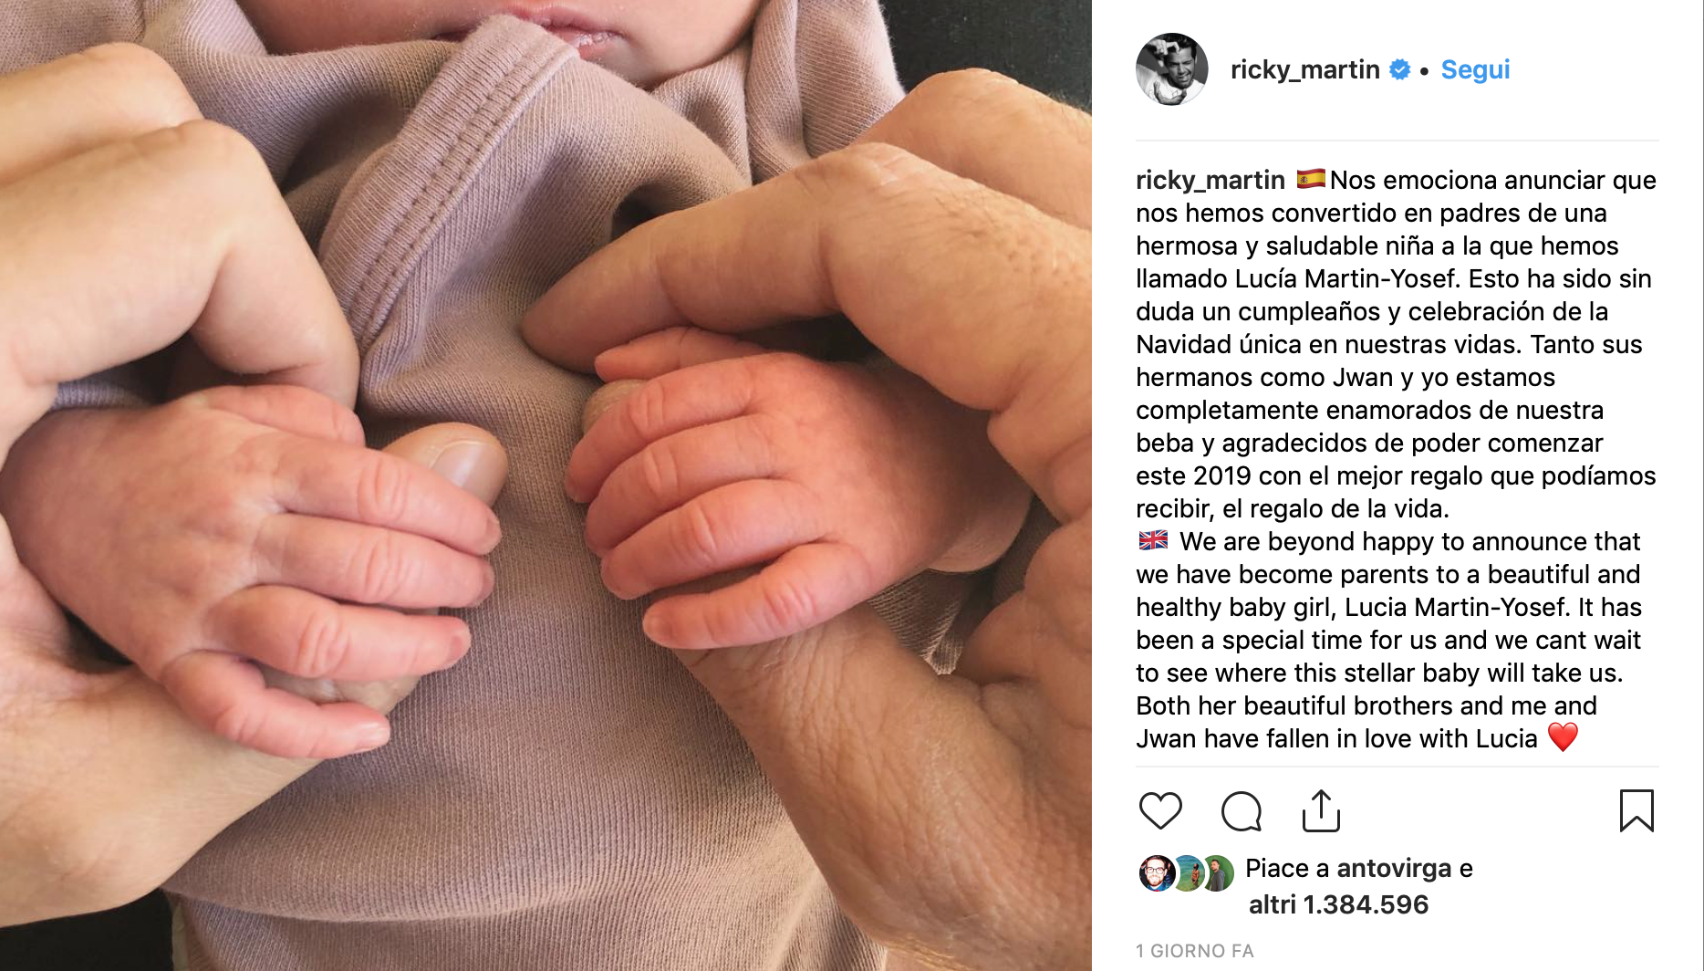The height and width of the screenshot is (971, 1704).
Task: Open the ricky_martin username in header
Action: point(1304,69)
